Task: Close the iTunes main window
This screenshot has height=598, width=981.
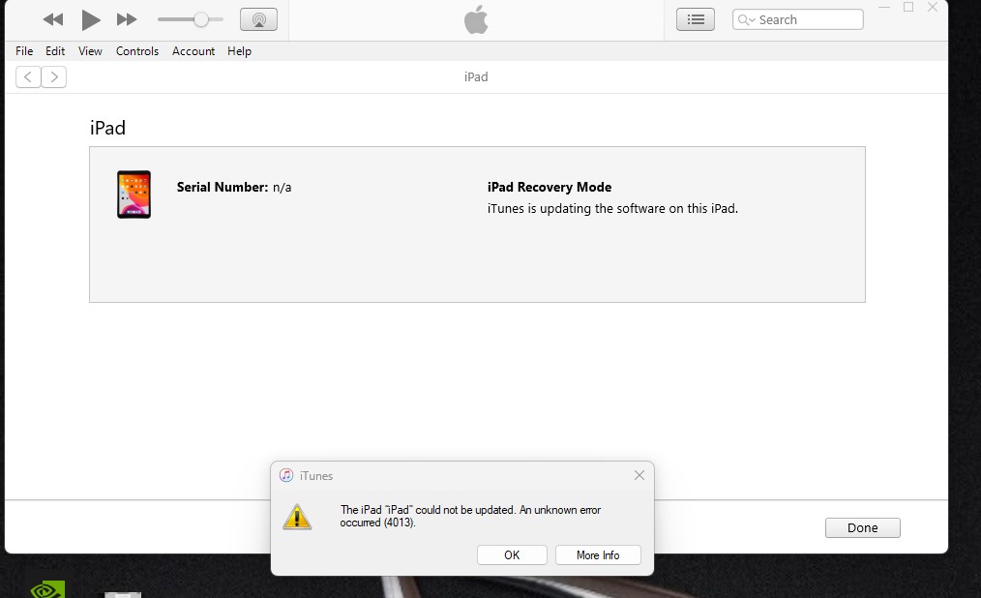Action: click(933, 8)
